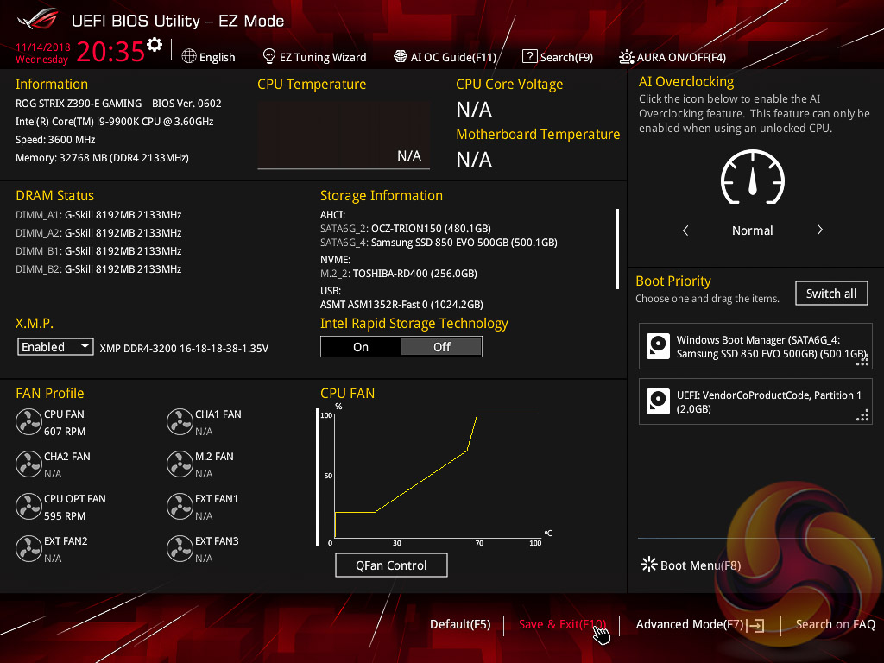Click the CHA1 FAN fan icon
Viewport: 884px width, 663px height.
tap(180, 422)
